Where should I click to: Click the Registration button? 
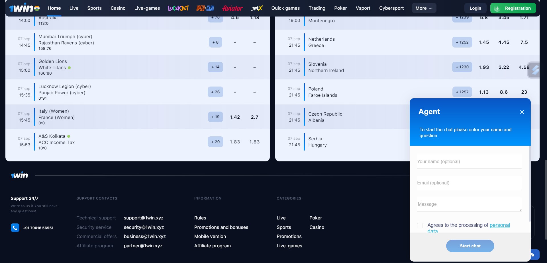point(513,8)
